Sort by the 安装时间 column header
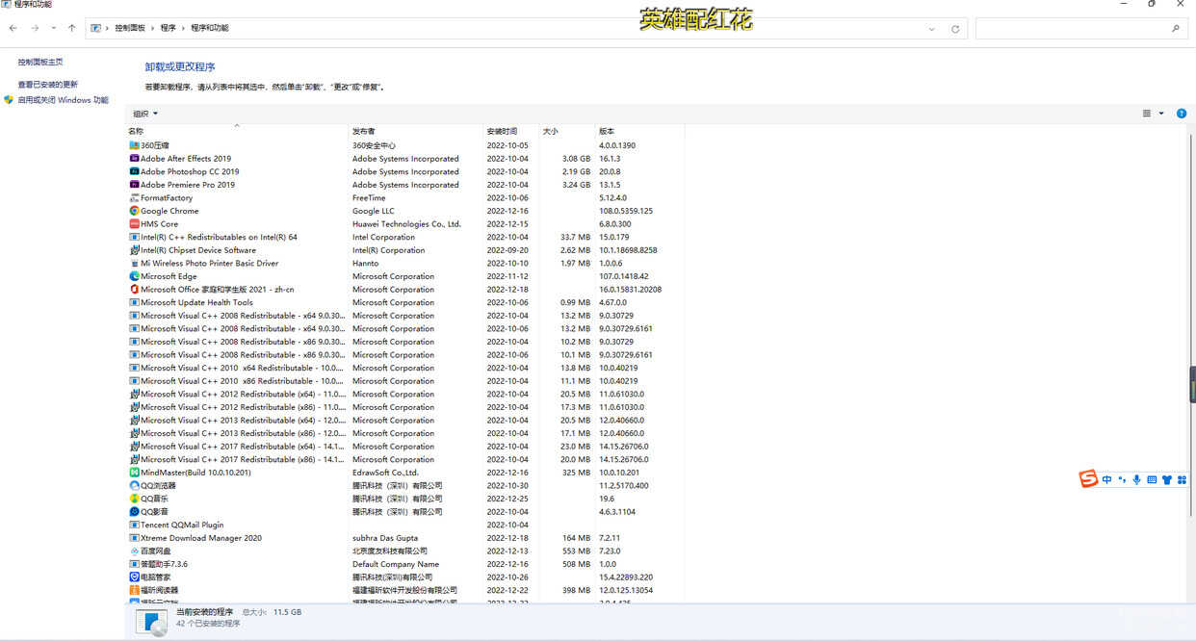Viewport: 1196px width, 641px height. click(511, 131)
